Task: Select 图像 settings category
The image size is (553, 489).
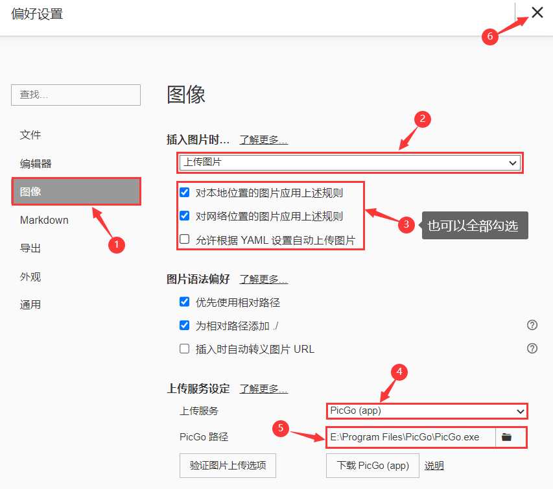Action: 76,191
